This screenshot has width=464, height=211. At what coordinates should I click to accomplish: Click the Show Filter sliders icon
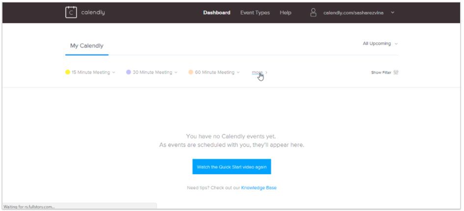coord(396,72)
